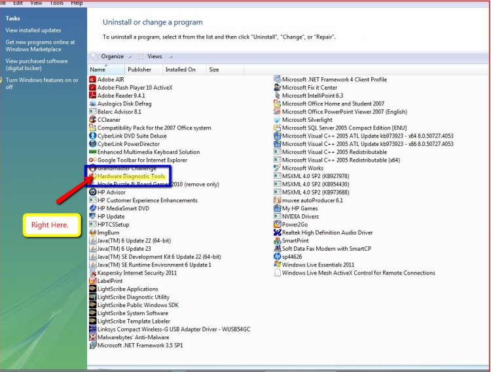Open the View menu
The height and width of the screenshot is (372, 491).
point(36,3)
